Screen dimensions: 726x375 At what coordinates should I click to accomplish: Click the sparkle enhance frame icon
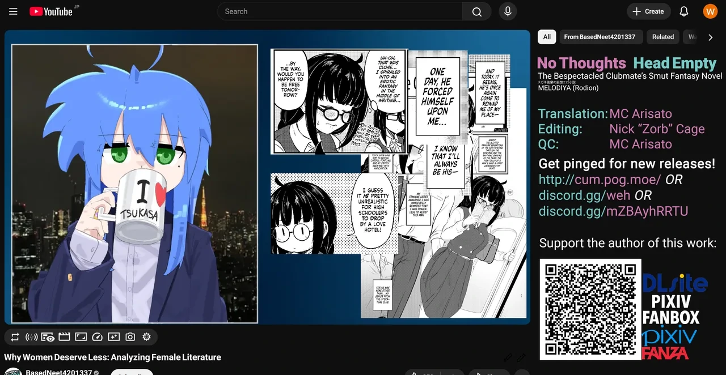point(113,337)
